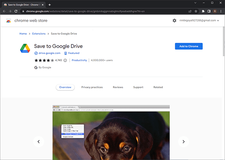Image resolution: width=225 pixels, height=160 pixels.
Task: Click the share page icon in address bar
Action: pyautogui.click(x=190, y=11)
